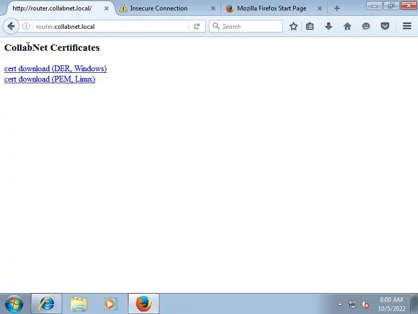
Task: Restore down the Firefox window
Action: 391,6
